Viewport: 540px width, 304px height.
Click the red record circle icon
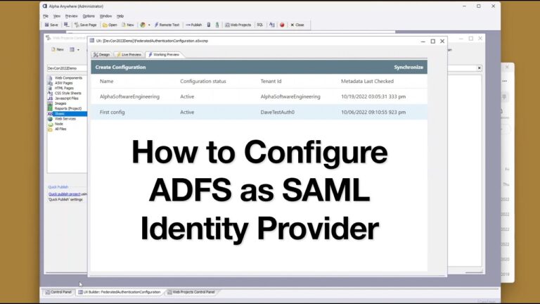[x=282, y=25]
